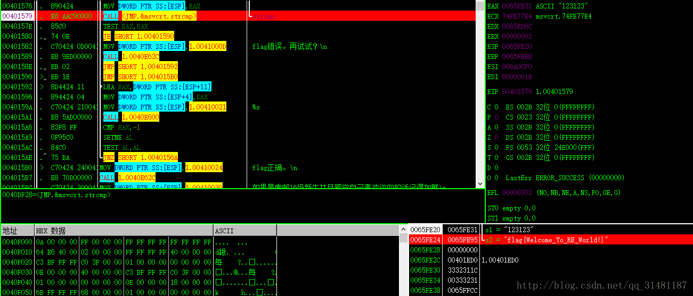Click the D direction flag value

(x=496, y=168)
